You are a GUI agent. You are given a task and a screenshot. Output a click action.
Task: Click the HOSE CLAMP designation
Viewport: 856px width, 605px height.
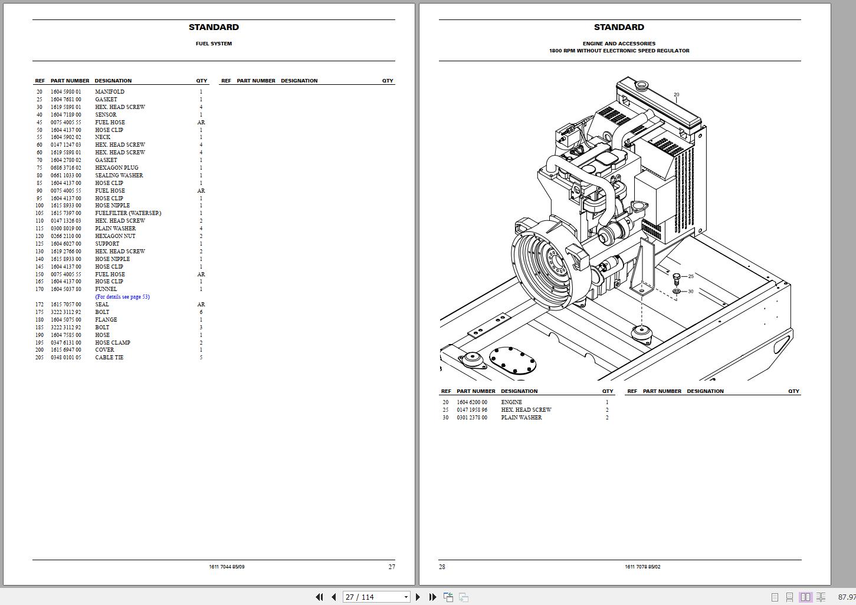point(113,343)
